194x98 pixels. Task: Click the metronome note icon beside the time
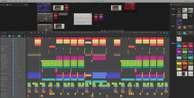(x=17, y=33)
